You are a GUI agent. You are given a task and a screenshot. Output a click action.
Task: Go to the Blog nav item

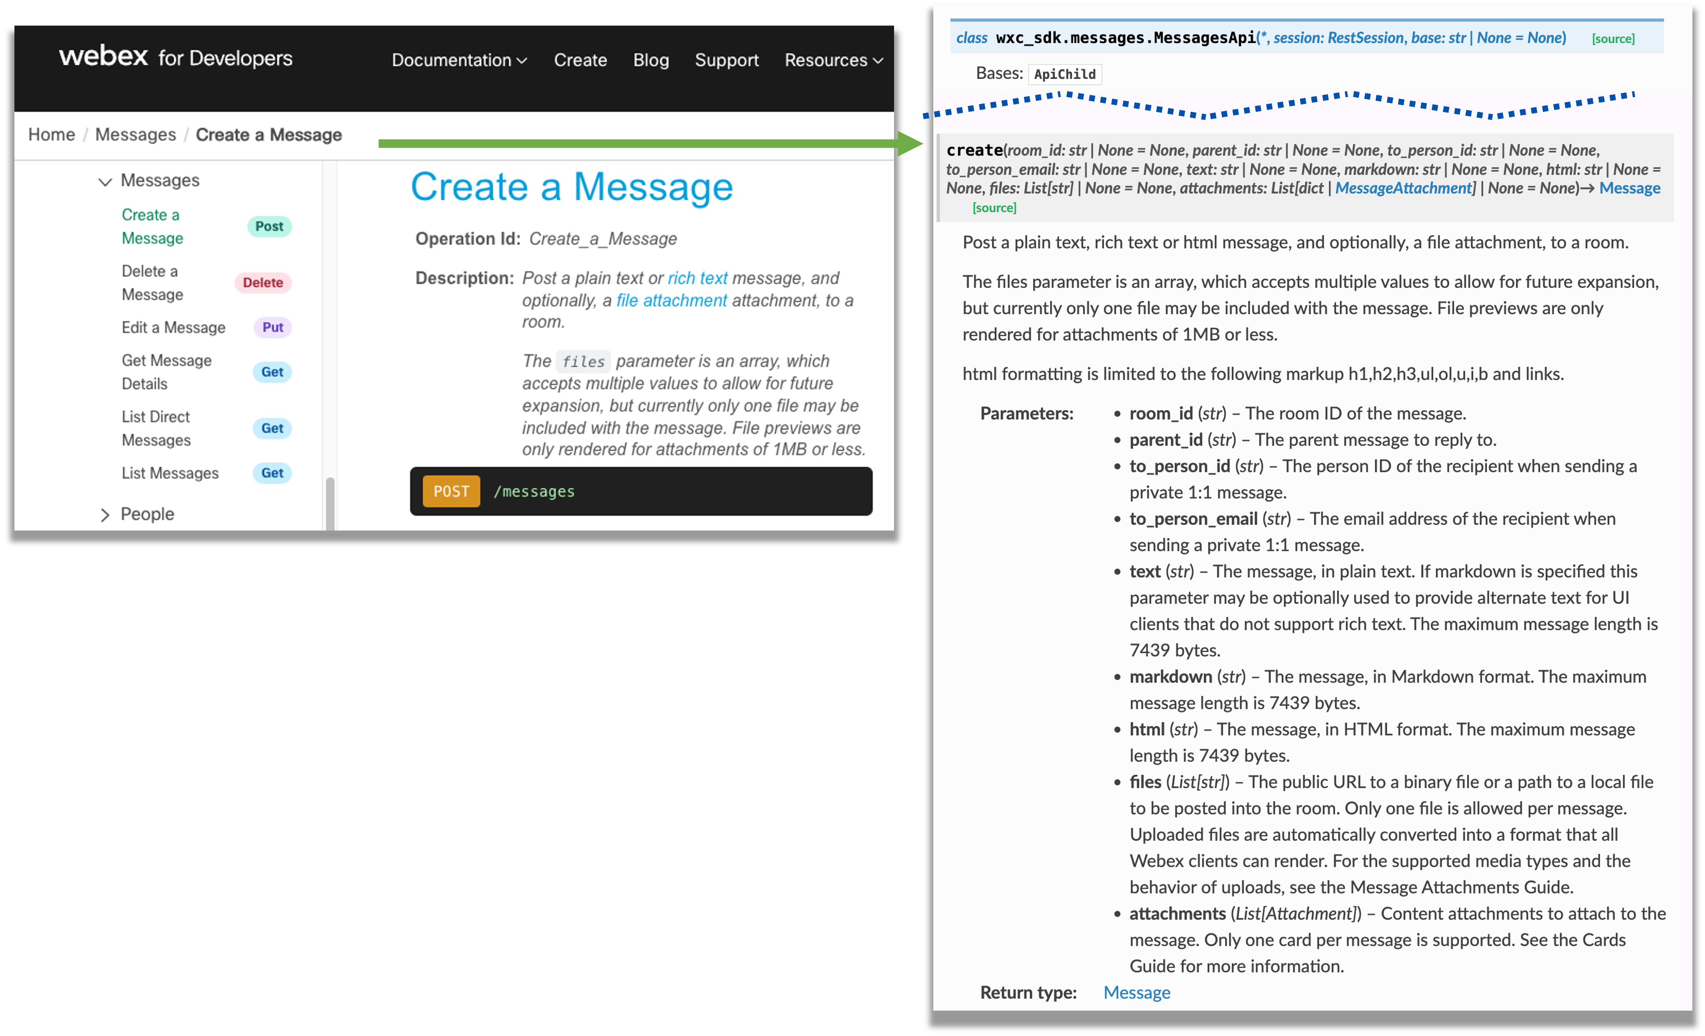click(651, 60)
